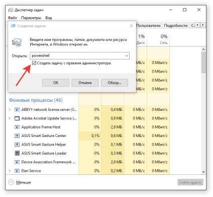Click the ASUS Smart Gesture Loader icon
This screenshot has height=197, width=213.
point(17,153)
